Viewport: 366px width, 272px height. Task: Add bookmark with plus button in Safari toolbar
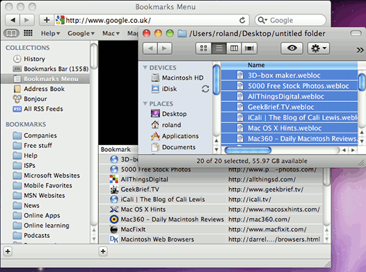pyautogui.click(x=47, y=20)
